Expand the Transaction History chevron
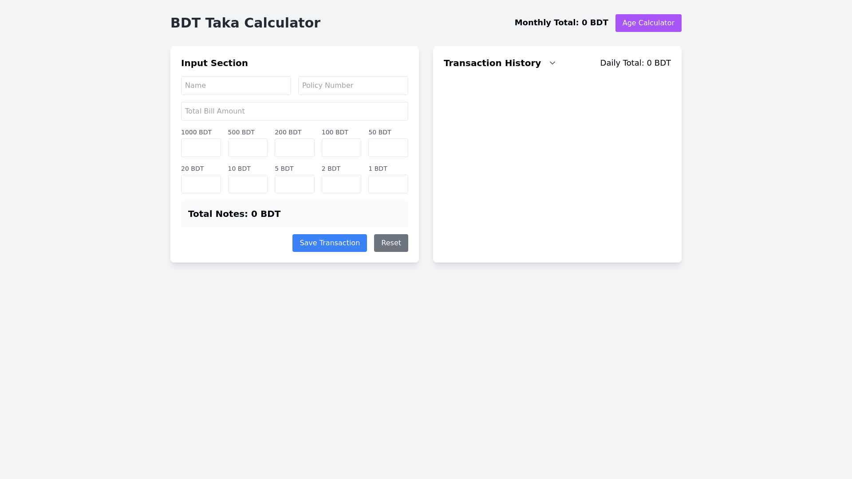Image resolution: width=852 pixels, height=479 pixels. (x=552, y=63)
